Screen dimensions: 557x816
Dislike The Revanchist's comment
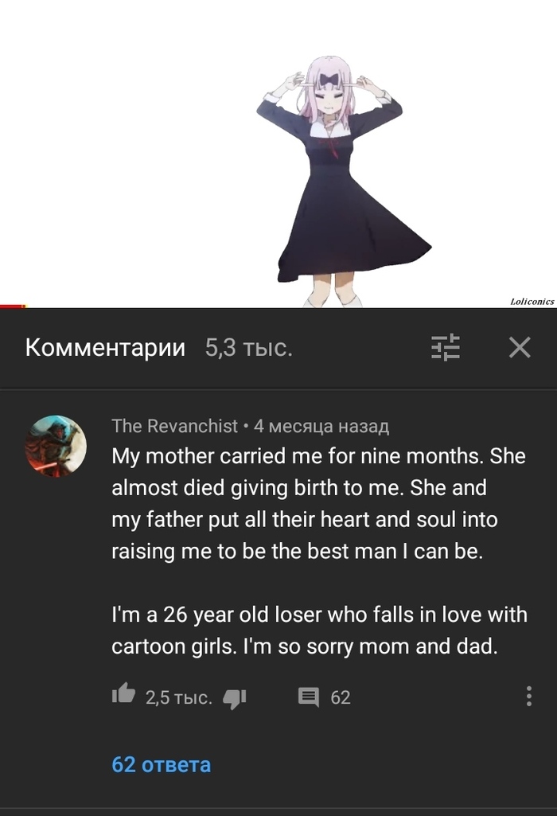(x=234, y=698)
